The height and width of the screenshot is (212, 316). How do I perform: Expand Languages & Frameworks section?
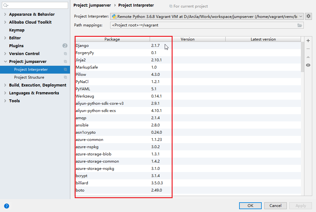5,93
